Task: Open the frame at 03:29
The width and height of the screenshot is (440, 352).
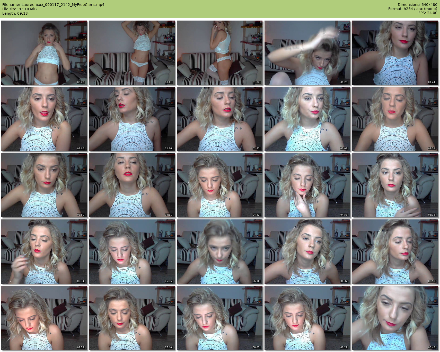Action: click(395, 119)
